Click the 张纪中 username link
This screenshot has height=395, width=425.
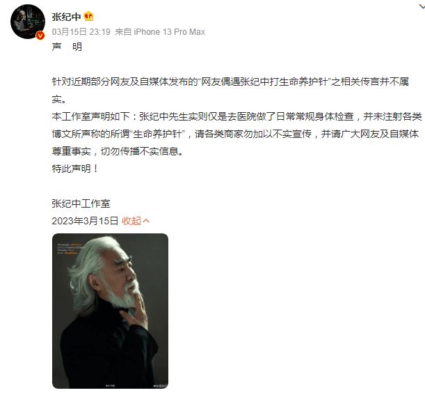66,17
